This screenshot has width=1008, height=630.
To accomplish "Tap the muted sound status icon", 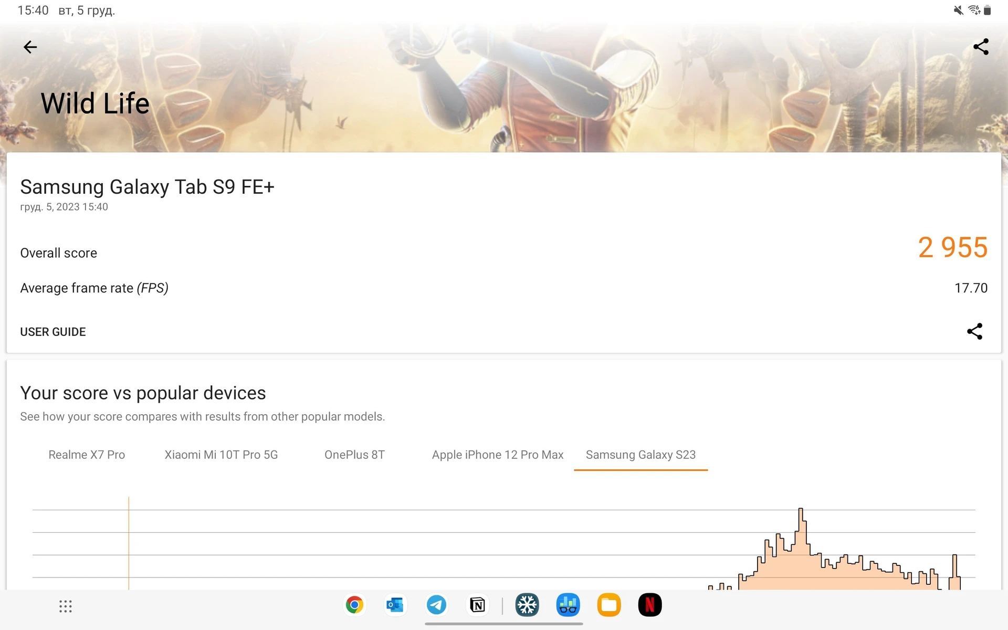I will coord(958,10).
